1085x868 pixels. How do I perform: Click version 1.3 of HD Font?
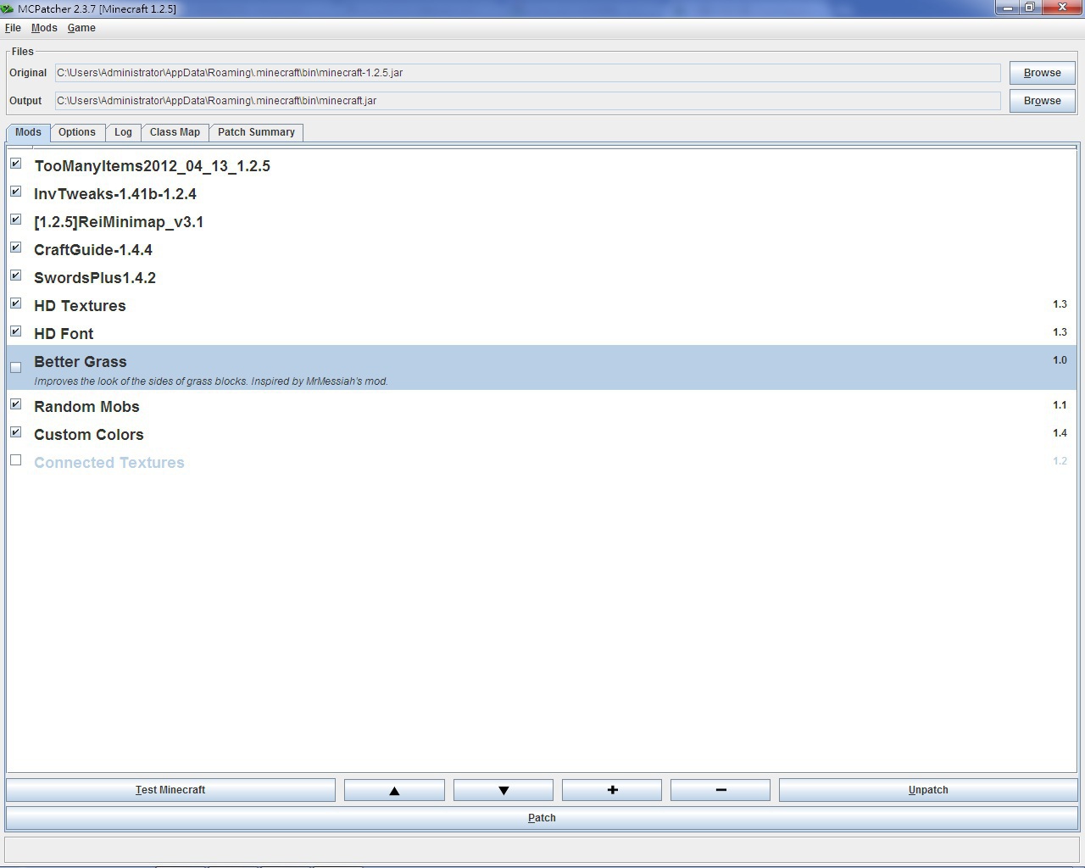[x=1060, y=332]
